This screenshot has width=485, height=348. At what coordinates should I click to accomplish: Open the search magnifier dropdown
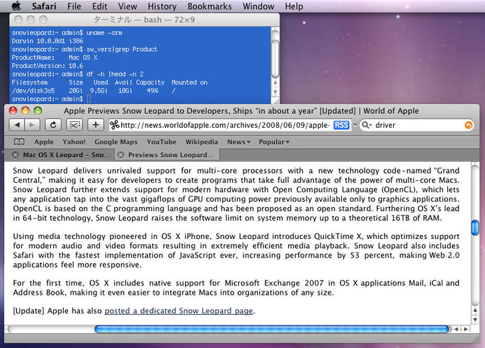[367, 125]
